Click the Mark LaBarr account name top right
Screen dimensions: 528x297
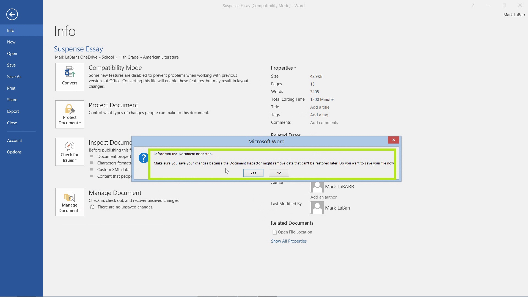514,15
